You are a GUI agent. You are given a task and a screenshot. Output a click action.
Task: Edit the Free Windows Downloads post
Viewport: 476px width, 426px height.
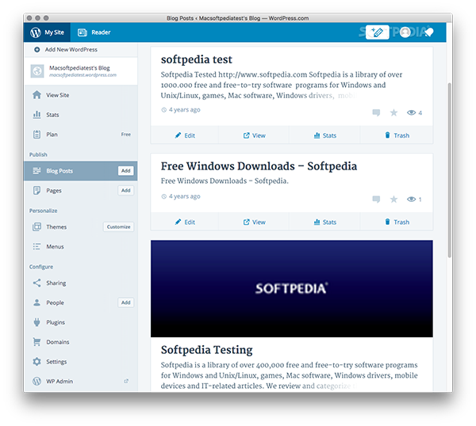(x=185, y=222)
